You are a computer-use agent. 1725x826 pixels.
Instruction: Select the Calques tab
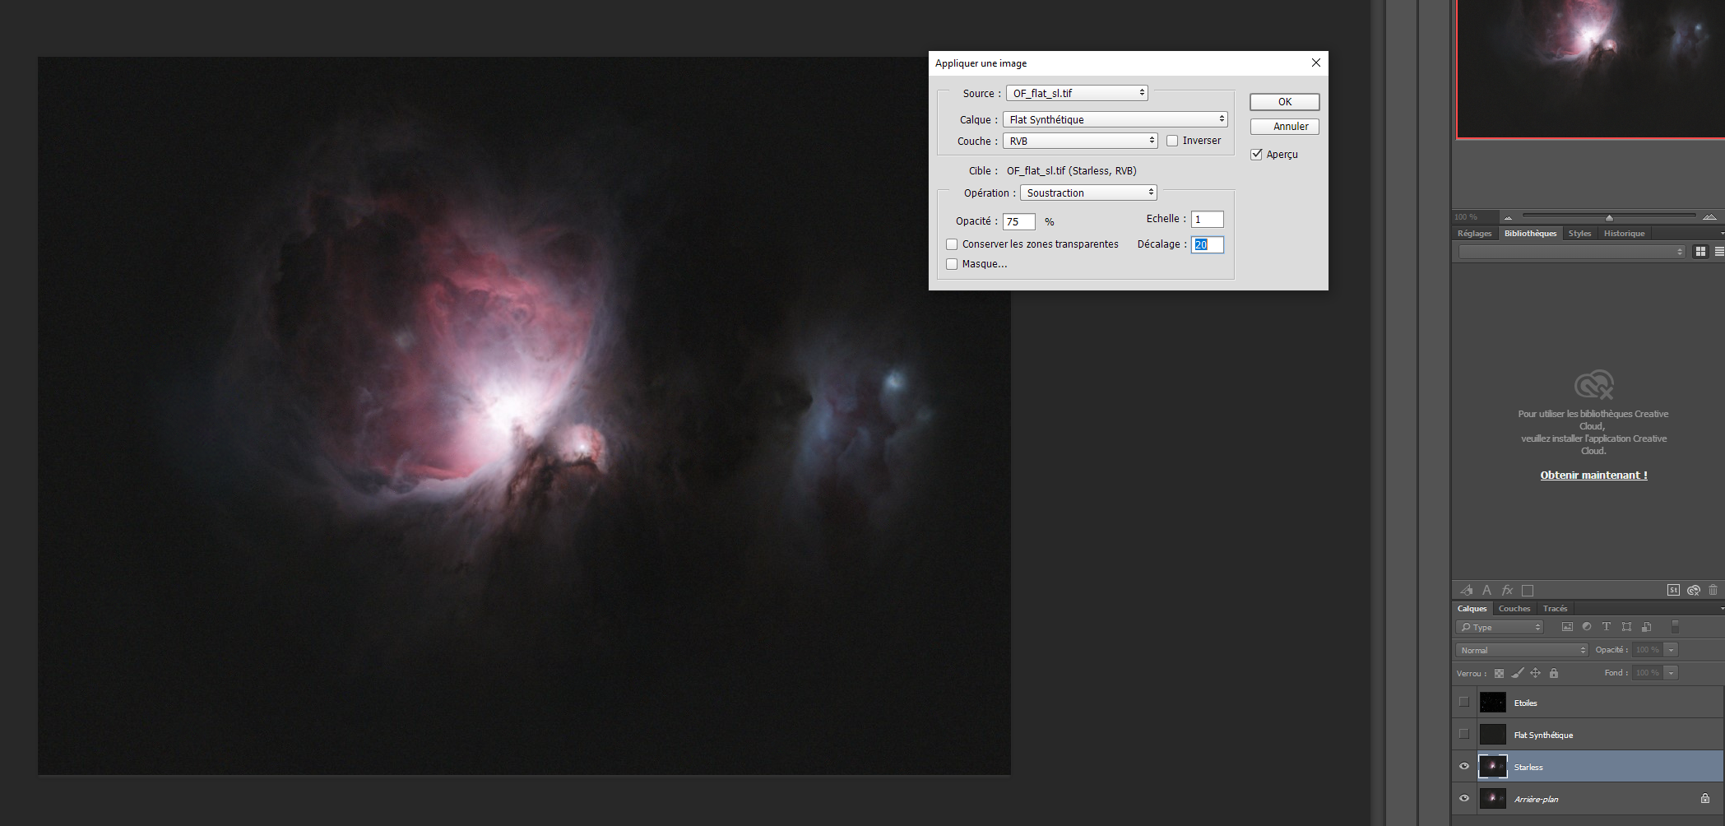click(1472, 609)
